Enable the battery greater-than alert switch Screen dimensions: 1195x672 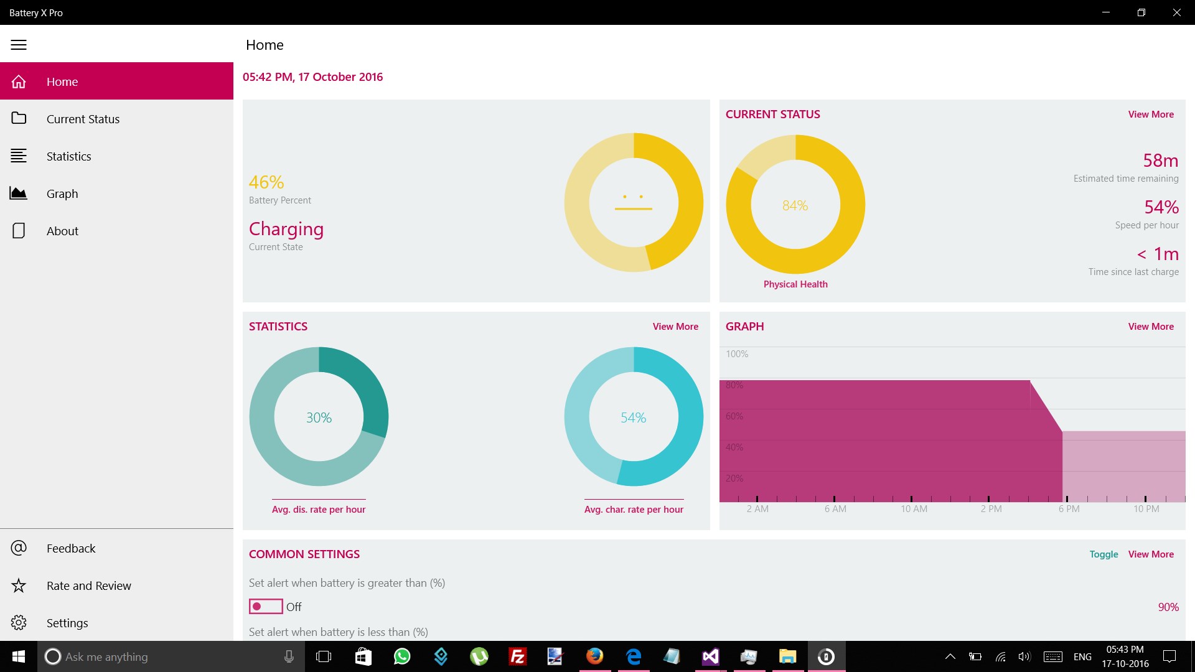pyautogui.click(x=266, y=607)
